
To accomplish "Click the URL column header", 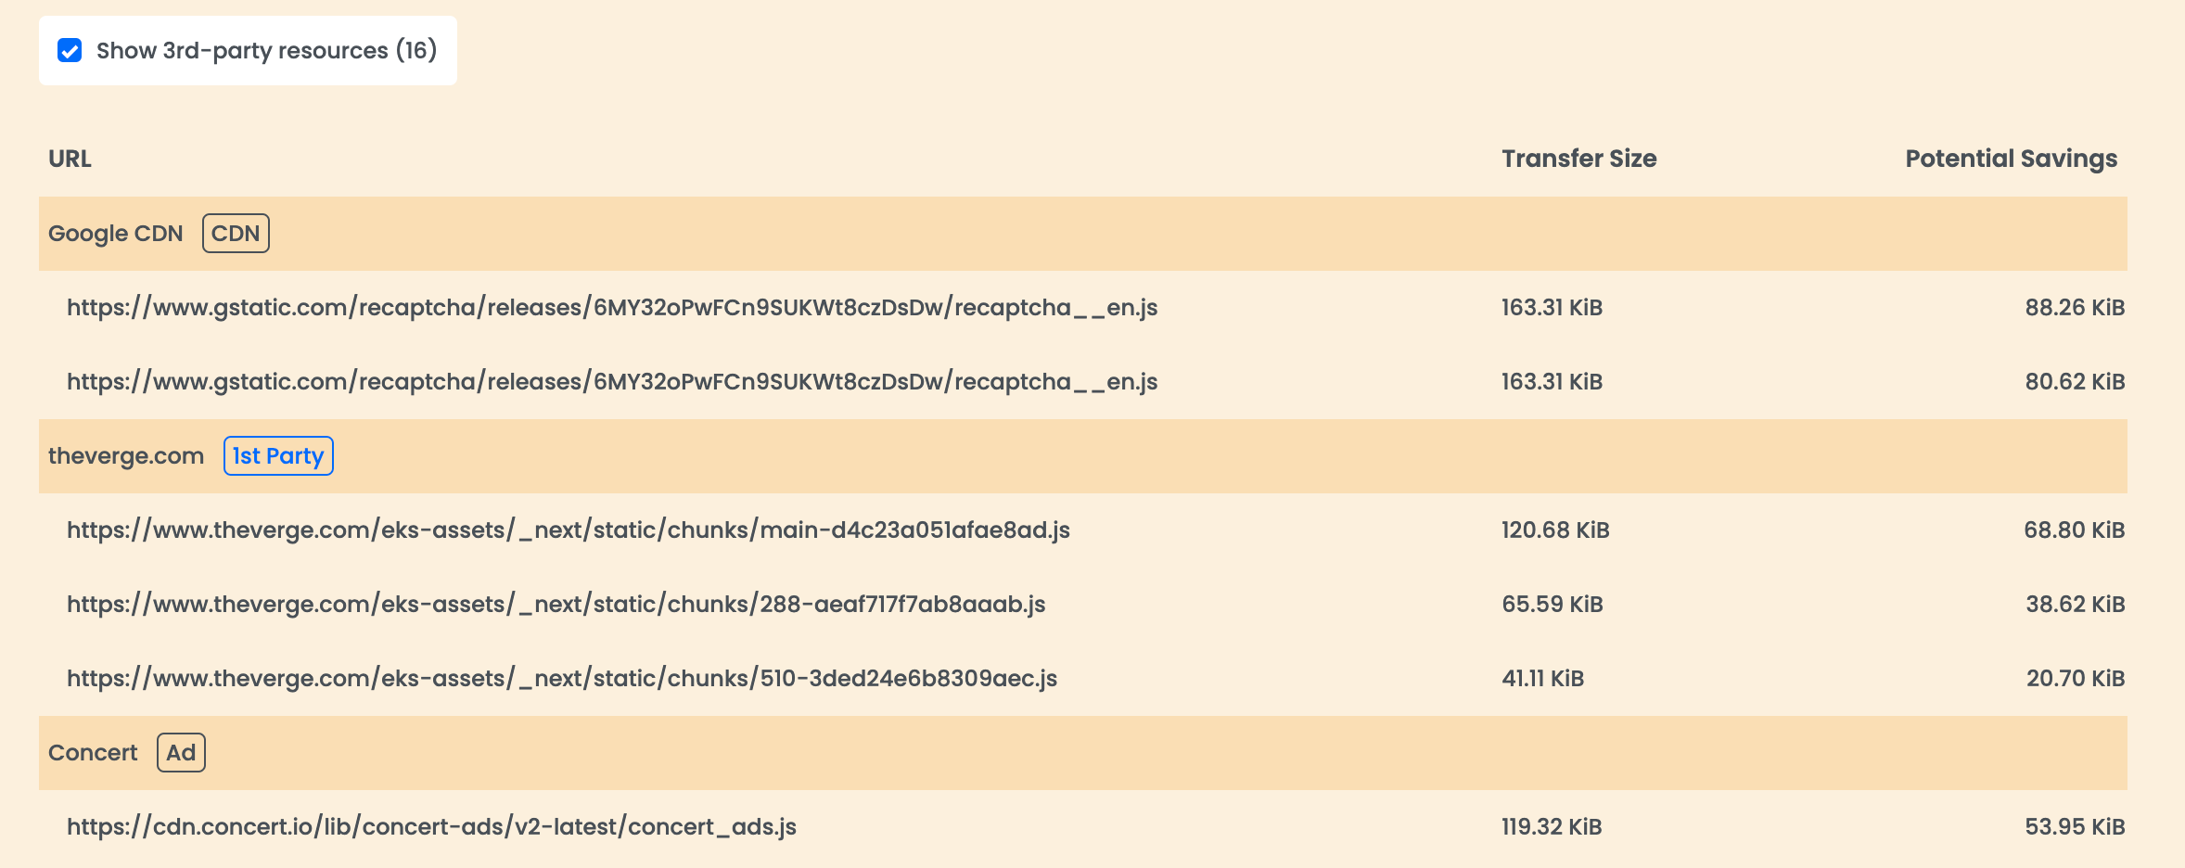I will point(70,159).
